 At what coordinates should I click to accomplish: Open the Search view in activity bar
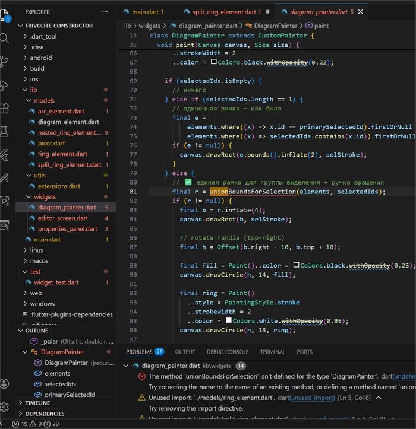(5, 38)
